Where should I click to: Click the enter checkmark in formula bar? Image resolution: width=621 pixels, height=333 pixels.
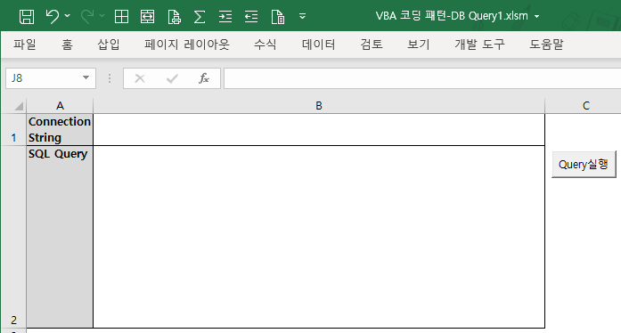[172, 78]
